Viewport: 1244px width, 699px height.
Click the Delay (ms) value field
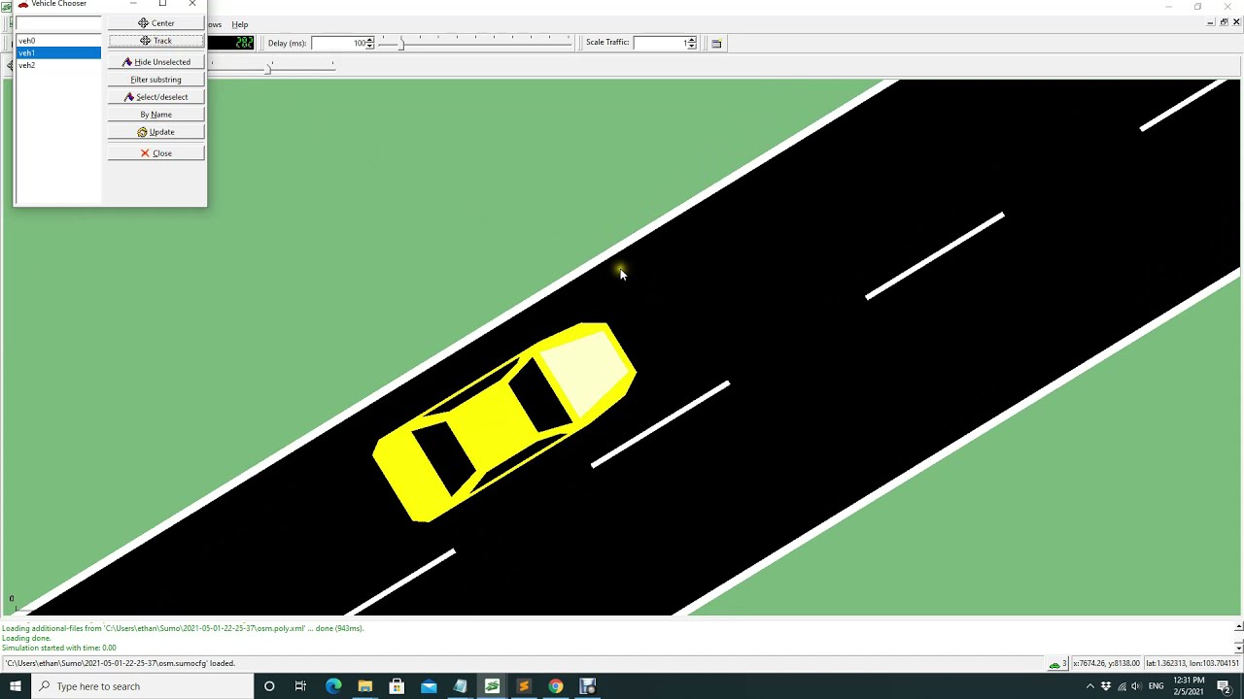coord(338,43)
